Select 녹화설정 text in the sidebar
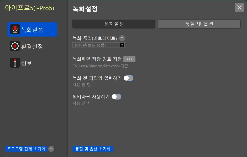The width and height of the screenshot is (247, 157). [32, 30]
